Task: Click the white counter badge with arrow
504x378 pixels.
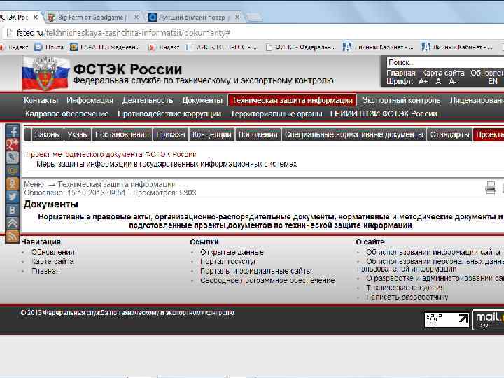Action: click(447, 319)
